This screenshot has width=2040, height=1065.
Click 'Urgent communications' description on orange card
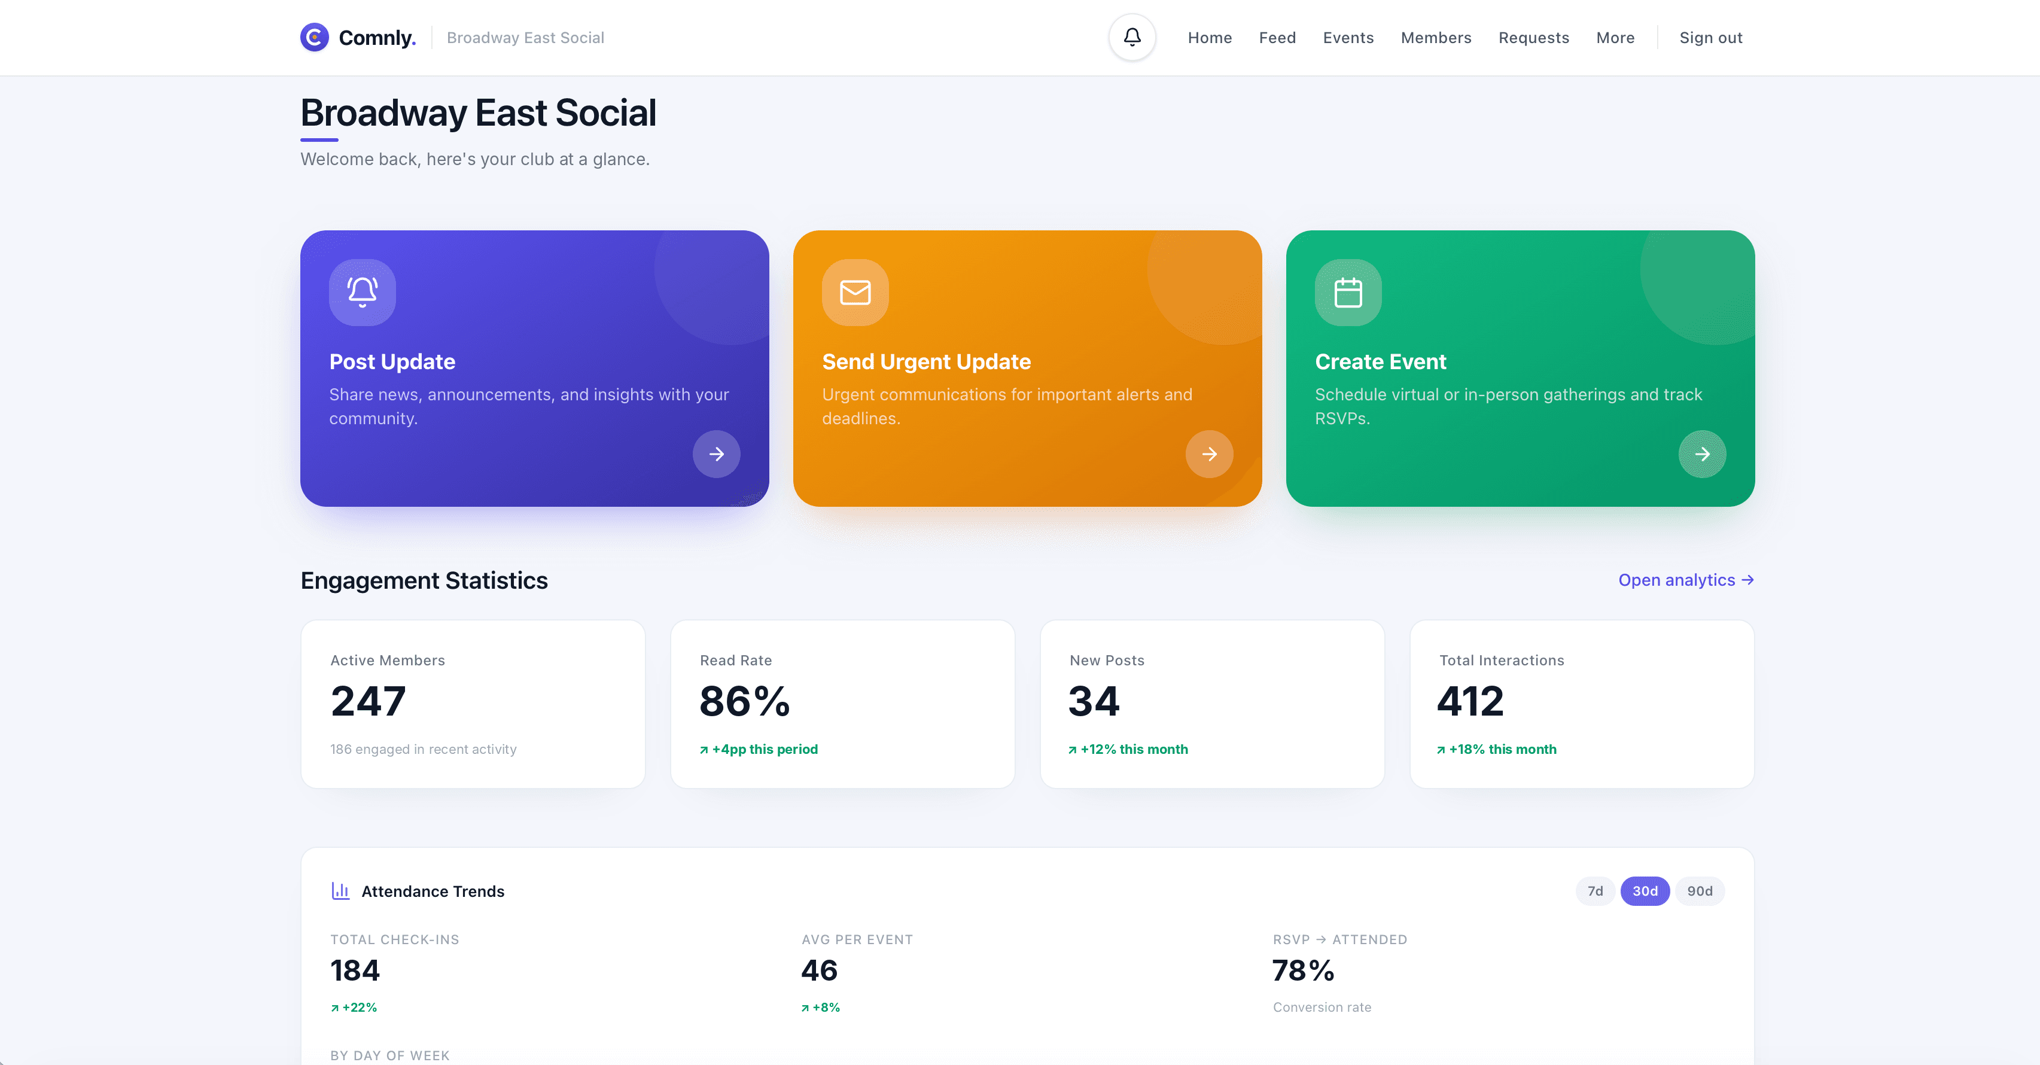(x=1007, y=406)
